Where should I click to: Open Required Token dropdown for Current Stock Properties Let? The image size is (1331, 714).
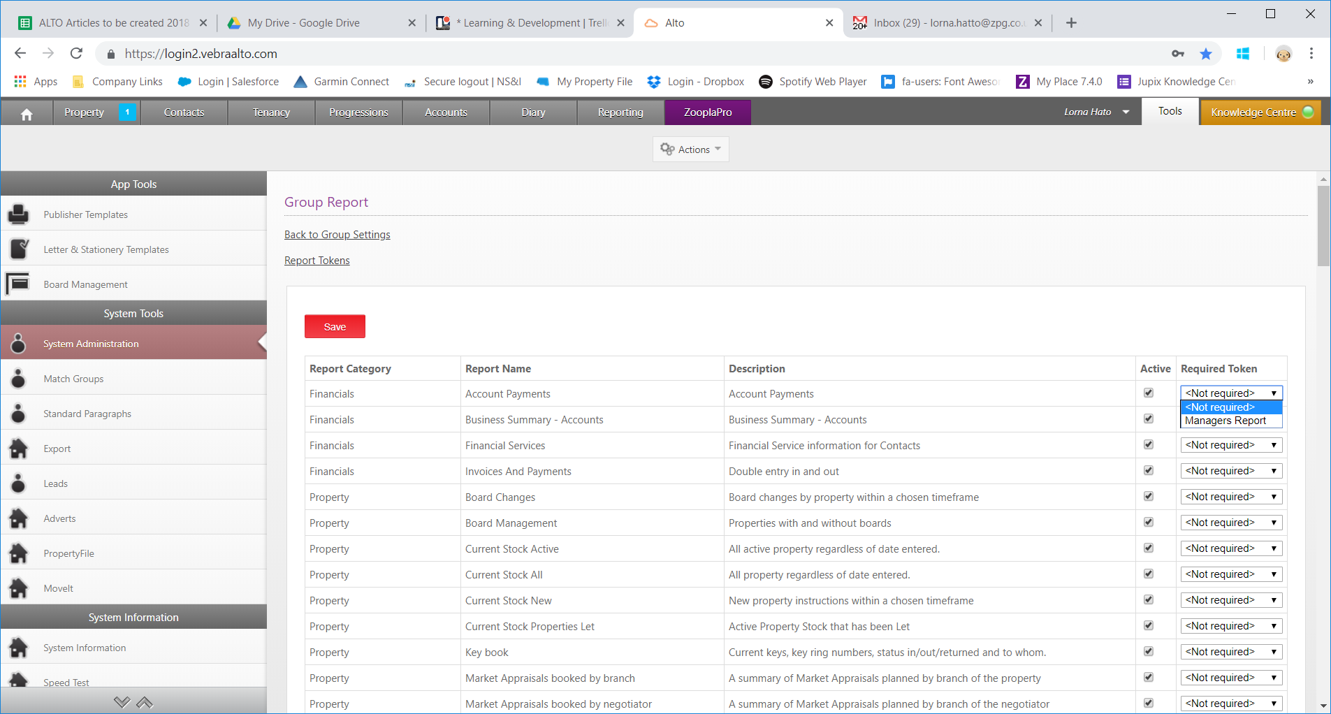1231,626
